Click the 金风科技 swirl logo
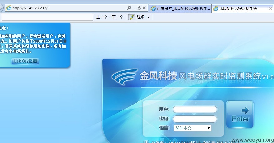The width and height of the screenshot is (274, 143). 124,77
